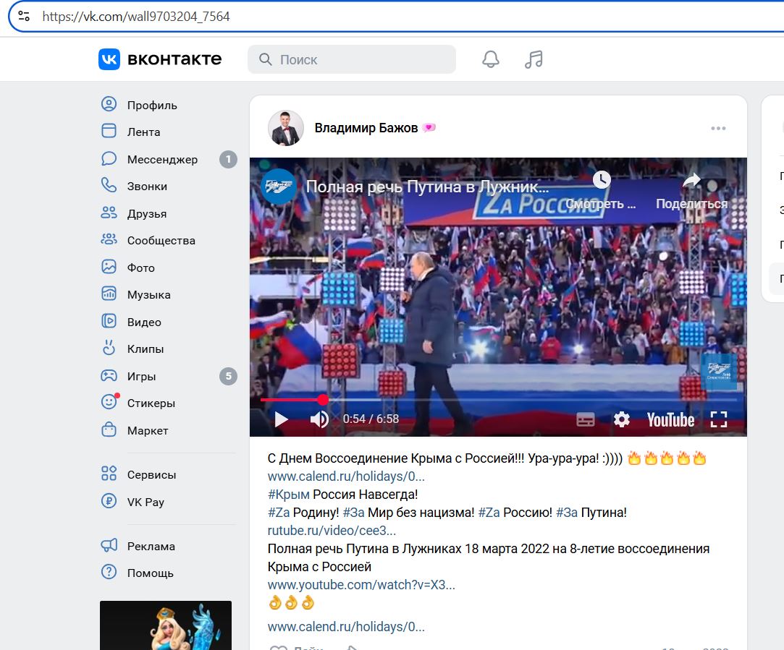The height and width of the screenshot is (650, 784).
Task: Click the VK logo icon
Action: pyautogui.click(x=109, y=59)
